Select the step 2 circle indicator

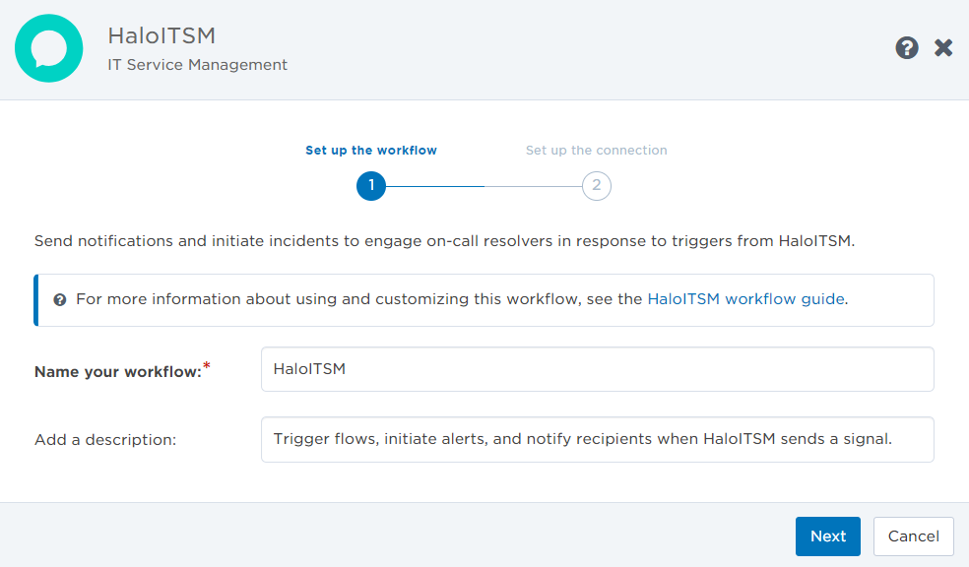(596, 186)
